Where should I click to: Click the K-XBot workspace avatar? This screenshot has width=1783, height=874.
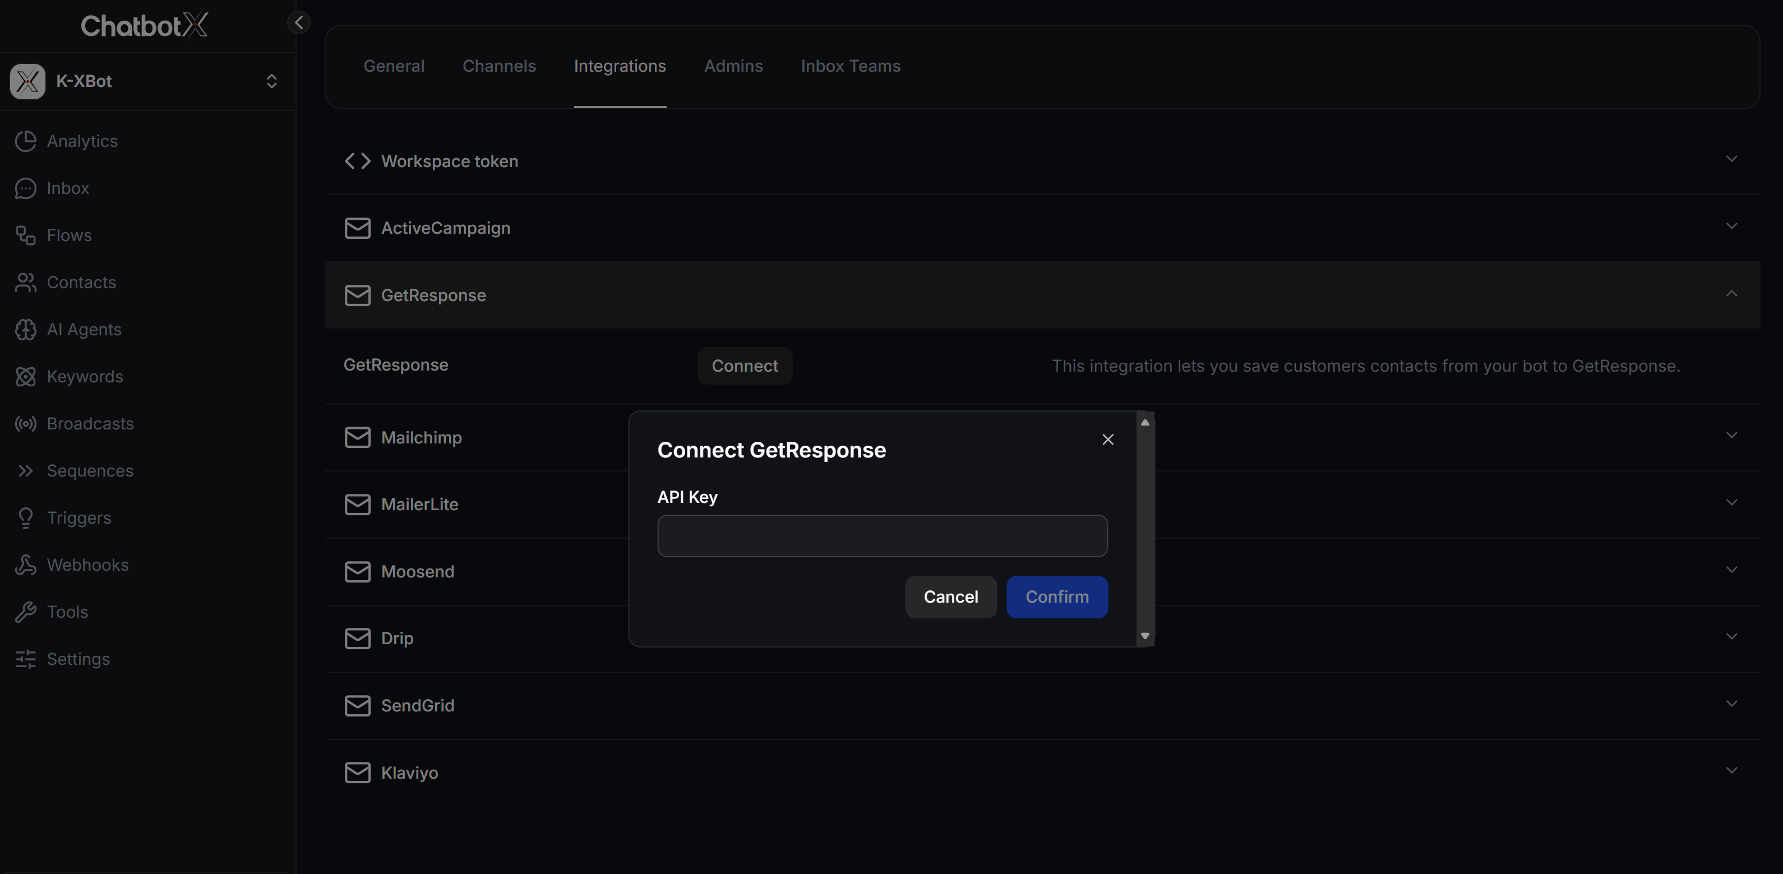[x=27, y=81]
